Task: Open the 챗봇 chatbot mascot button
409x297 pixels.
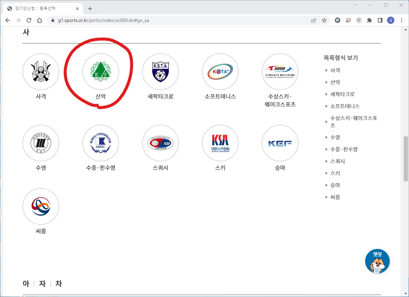Action: click(x=377, y=261)
